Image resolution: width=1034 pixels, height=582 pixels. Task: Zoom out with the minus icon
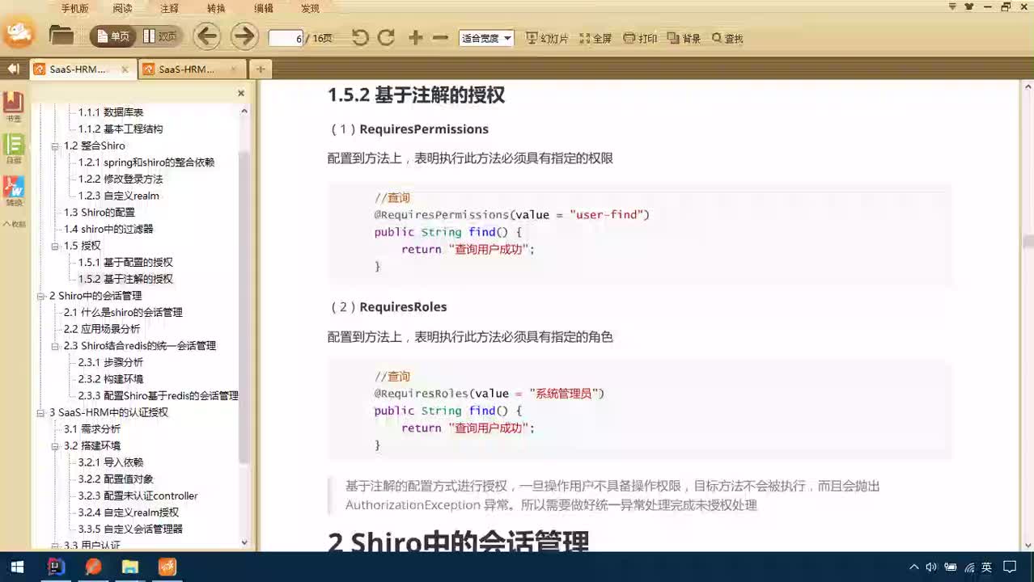coord(440,37)
